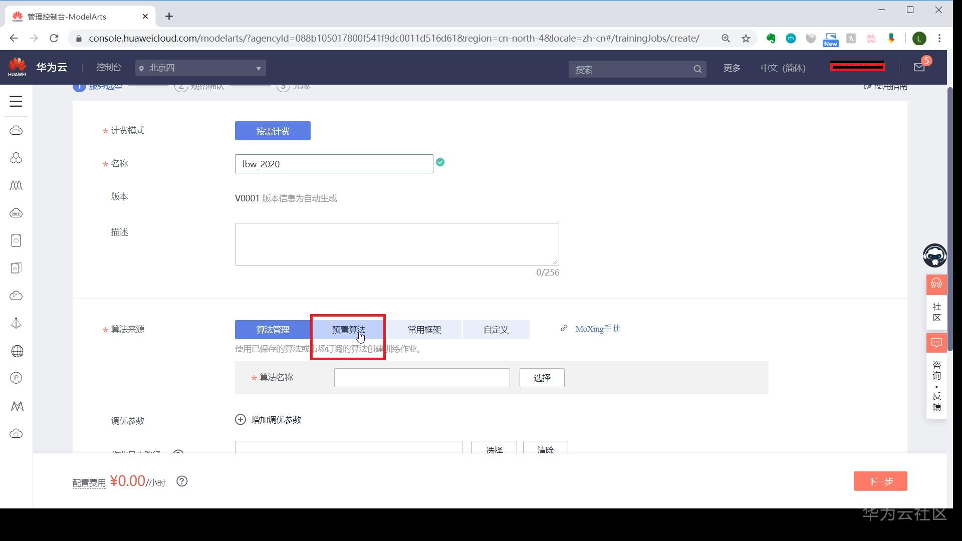Image resolution: width=962 pixels, height=541 pixels.
Task: Switch to the 预置算法 tab
Action: [348, 330]
